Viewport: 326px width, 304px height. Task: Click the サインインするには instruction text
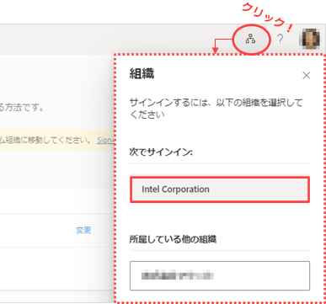pos(216,109)
